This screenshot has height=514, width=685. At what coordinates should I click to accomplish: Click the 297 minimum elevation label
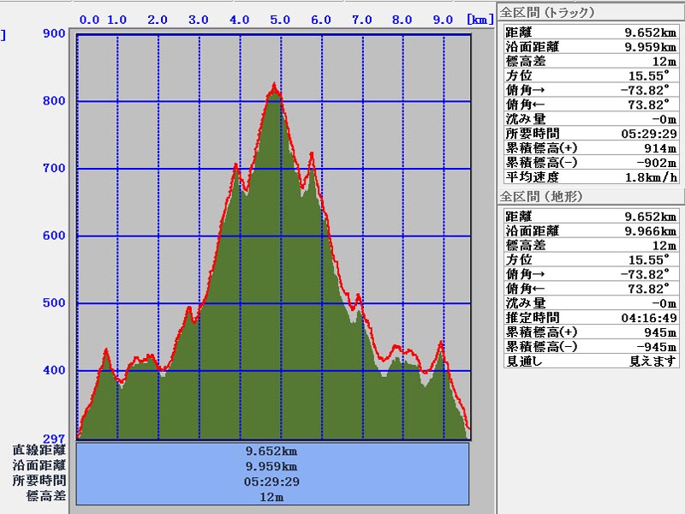(x=54, y=437)
